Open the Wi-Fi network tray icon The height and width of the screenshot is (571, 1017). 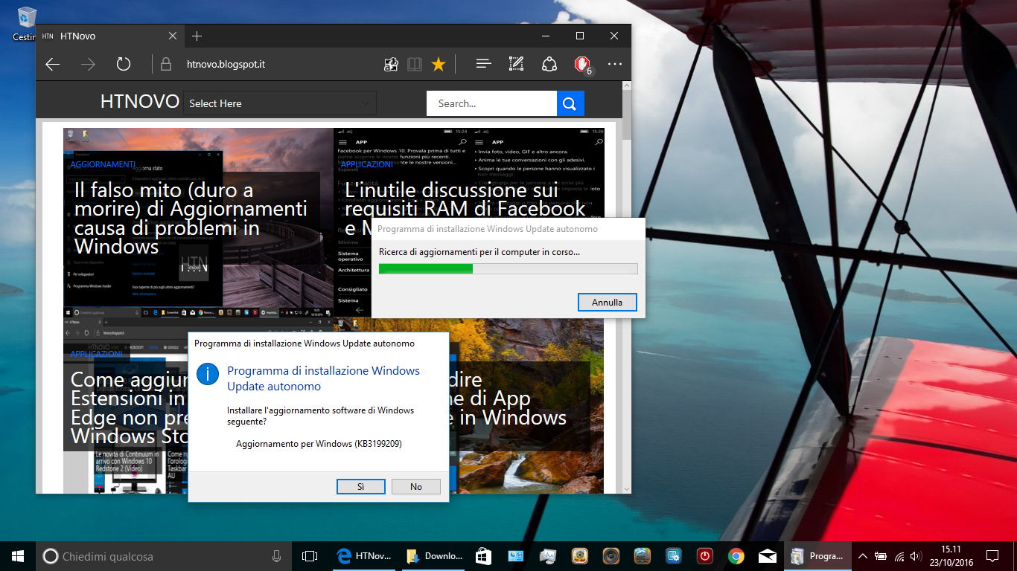coord(899,556)
